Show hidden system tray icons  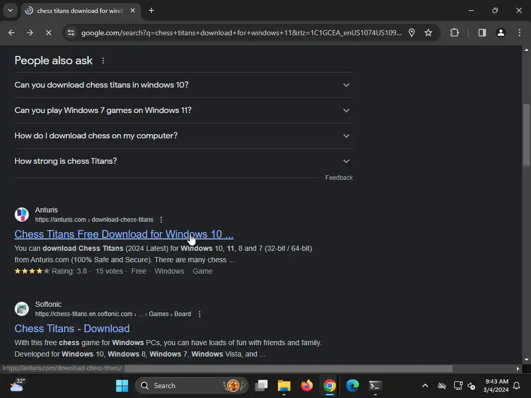point(425,386)
